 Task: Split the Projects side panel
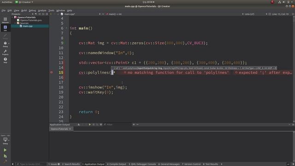pos(43,14)
